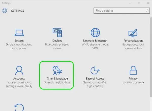Open the Network & Internet globe icon
The height and width of the screenshot is (111, 152).
pos(95,32)
